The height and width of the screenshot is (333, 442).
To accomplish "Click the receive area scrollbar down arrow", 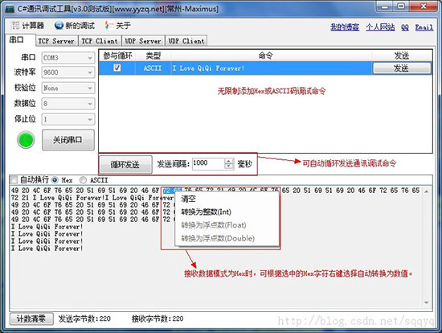I will point(426,302).
